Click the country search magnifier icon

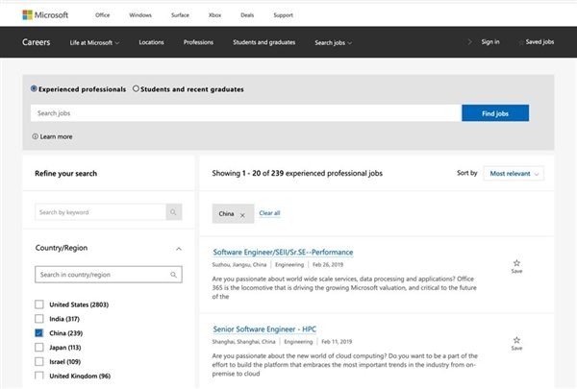point(173,275)
